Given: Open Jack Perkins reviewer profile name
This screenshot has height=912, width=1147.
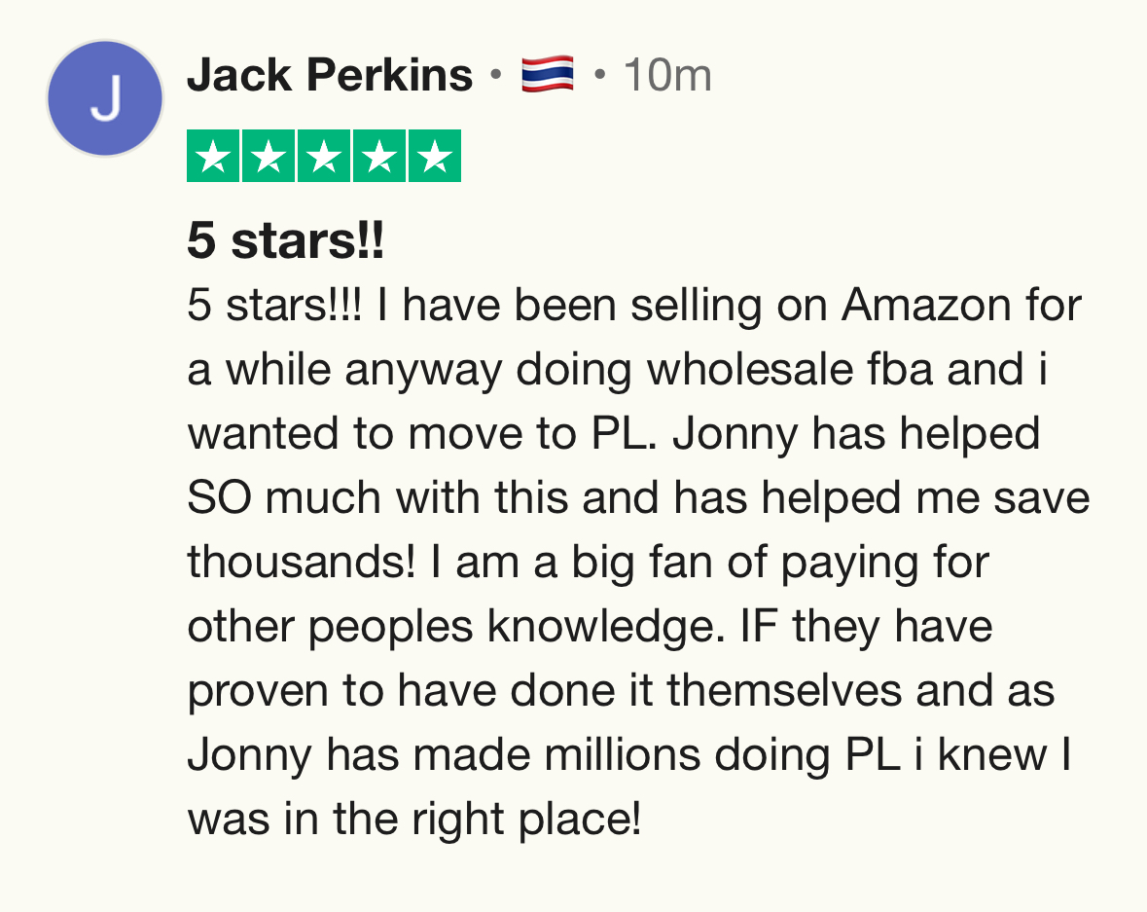Looking at the screenshot, I should coord(330,75).
